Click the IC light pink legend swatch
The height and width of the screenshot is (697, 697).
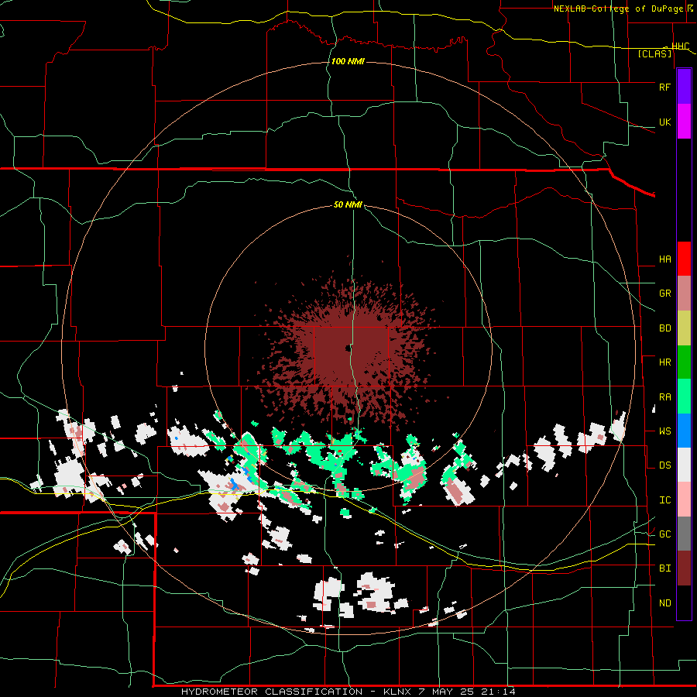(x=684, y=500)
